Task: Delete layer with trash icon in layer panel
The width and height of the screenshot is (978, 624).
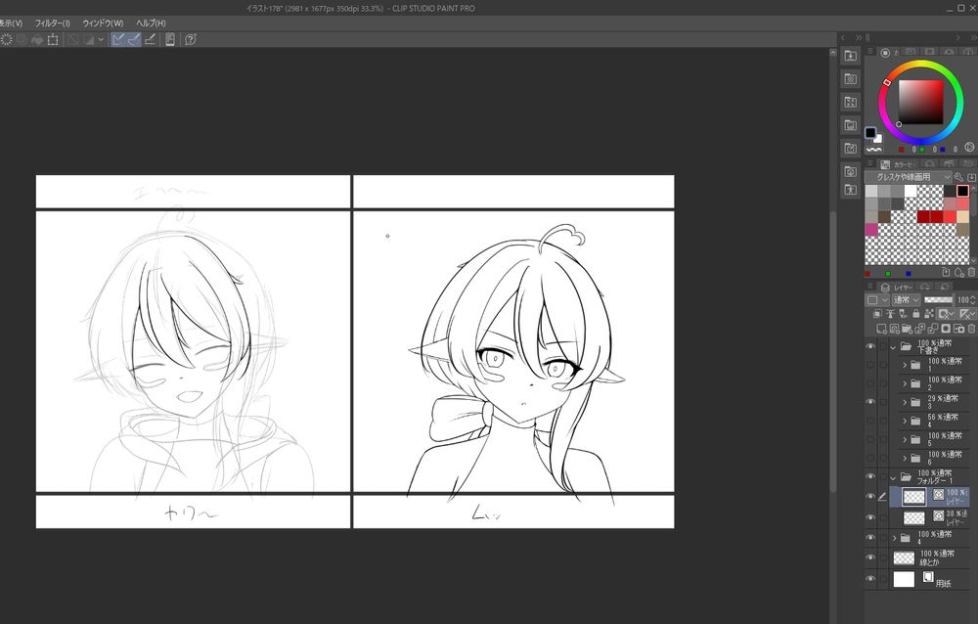Action: click(971, 329)
